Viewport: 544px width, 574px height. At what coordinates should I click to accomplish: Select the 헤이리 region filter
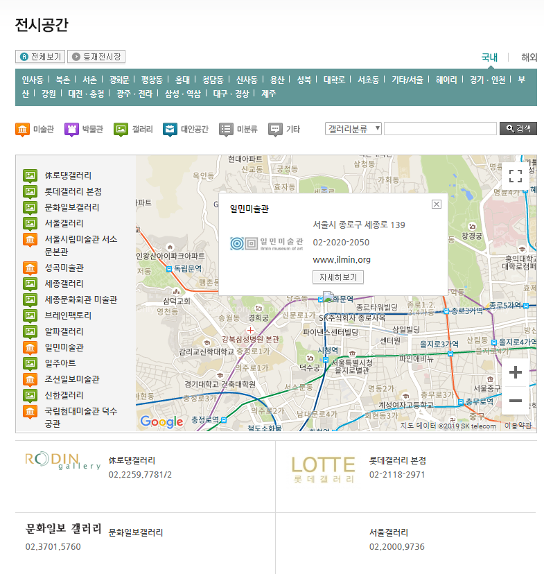(x=446, y=80)
